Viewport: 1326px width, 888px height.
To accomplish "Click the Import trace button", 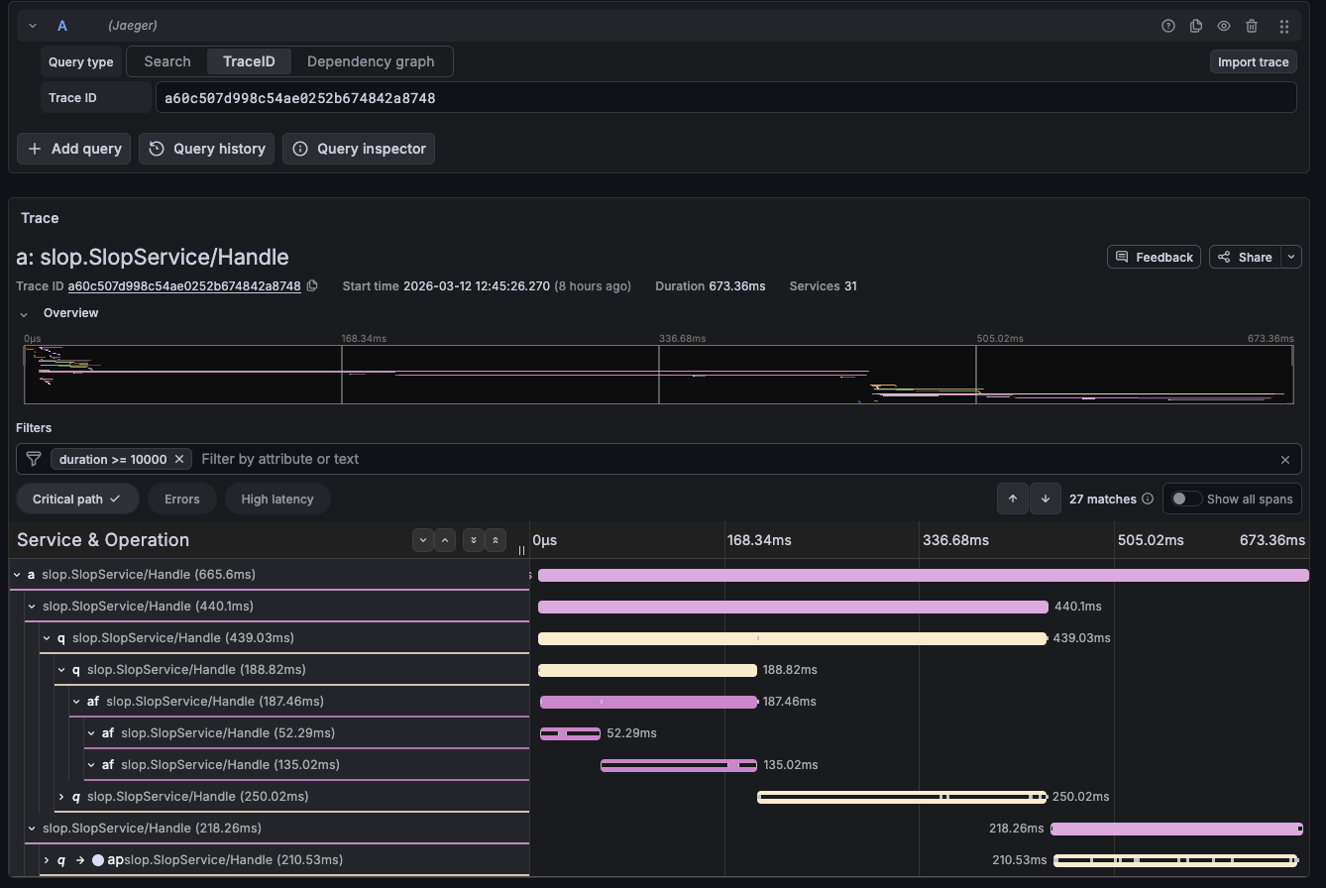I will pyautogui.click(x=1253, y=61).
